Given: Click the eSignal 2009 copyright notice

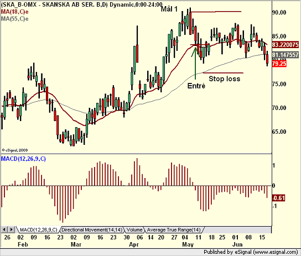Looking at the screenshot, I should pos(15,150).
